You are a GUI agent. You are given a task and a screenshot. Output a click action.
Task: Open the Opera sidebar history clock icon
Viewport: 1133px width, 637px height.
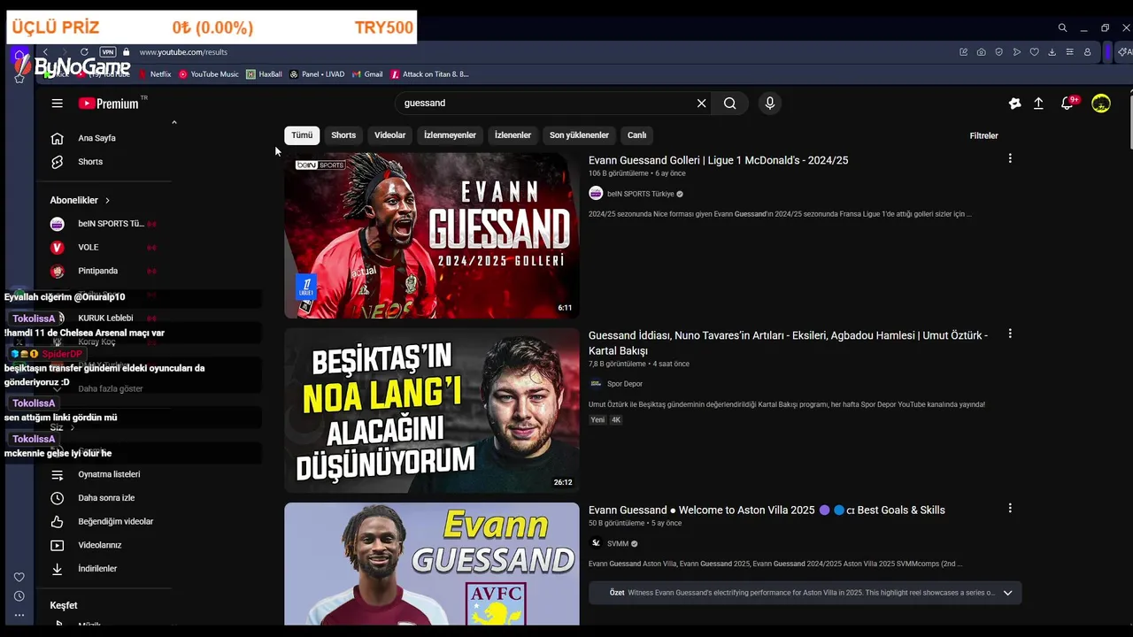(x=19, y=596)
